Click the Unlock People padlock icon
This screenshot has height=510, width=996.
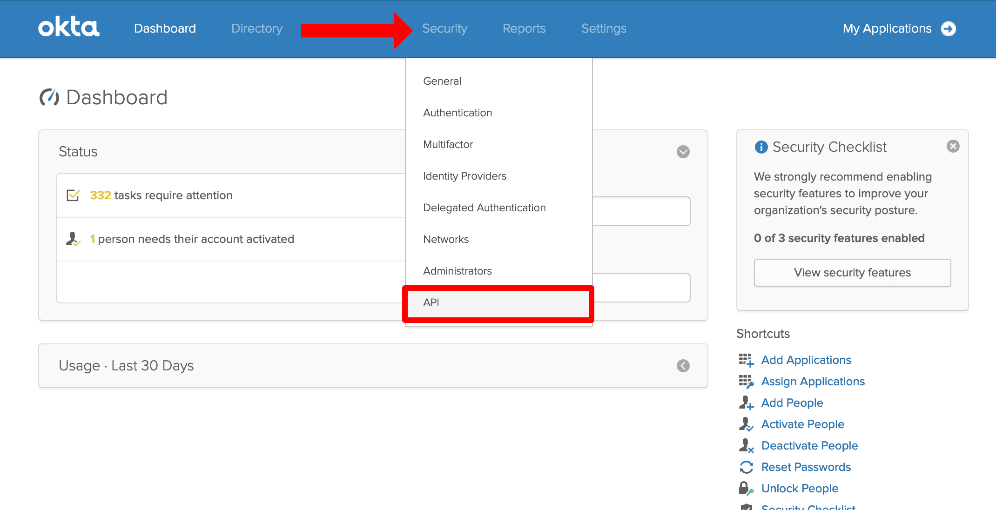click(746, 489)
